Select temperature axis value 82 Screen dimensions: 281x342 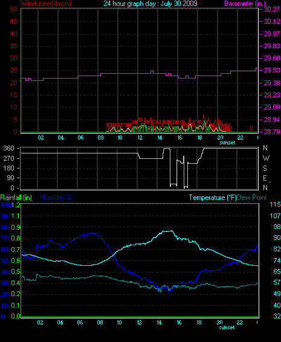click(277, 249)
